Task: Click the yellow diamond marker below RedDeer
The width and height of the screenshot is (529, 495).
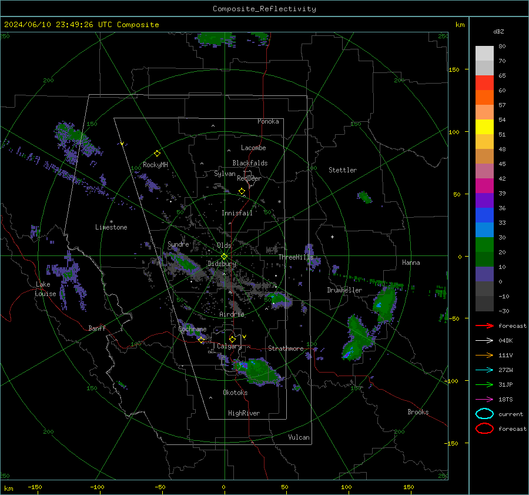Action: click(242, 191)
